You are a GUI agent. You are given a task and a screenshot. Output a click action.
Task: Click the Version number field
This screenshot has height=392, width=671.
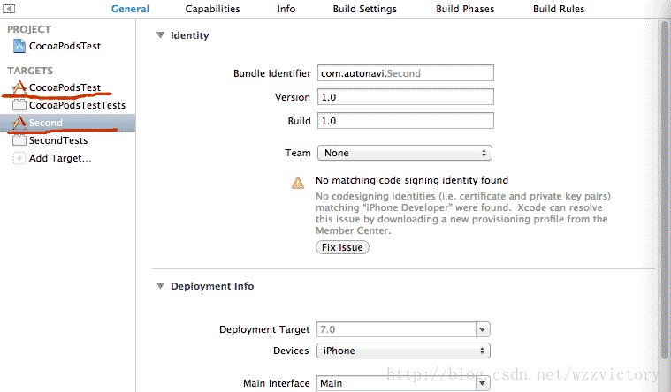pyautogui.click(x=404, y=97)
